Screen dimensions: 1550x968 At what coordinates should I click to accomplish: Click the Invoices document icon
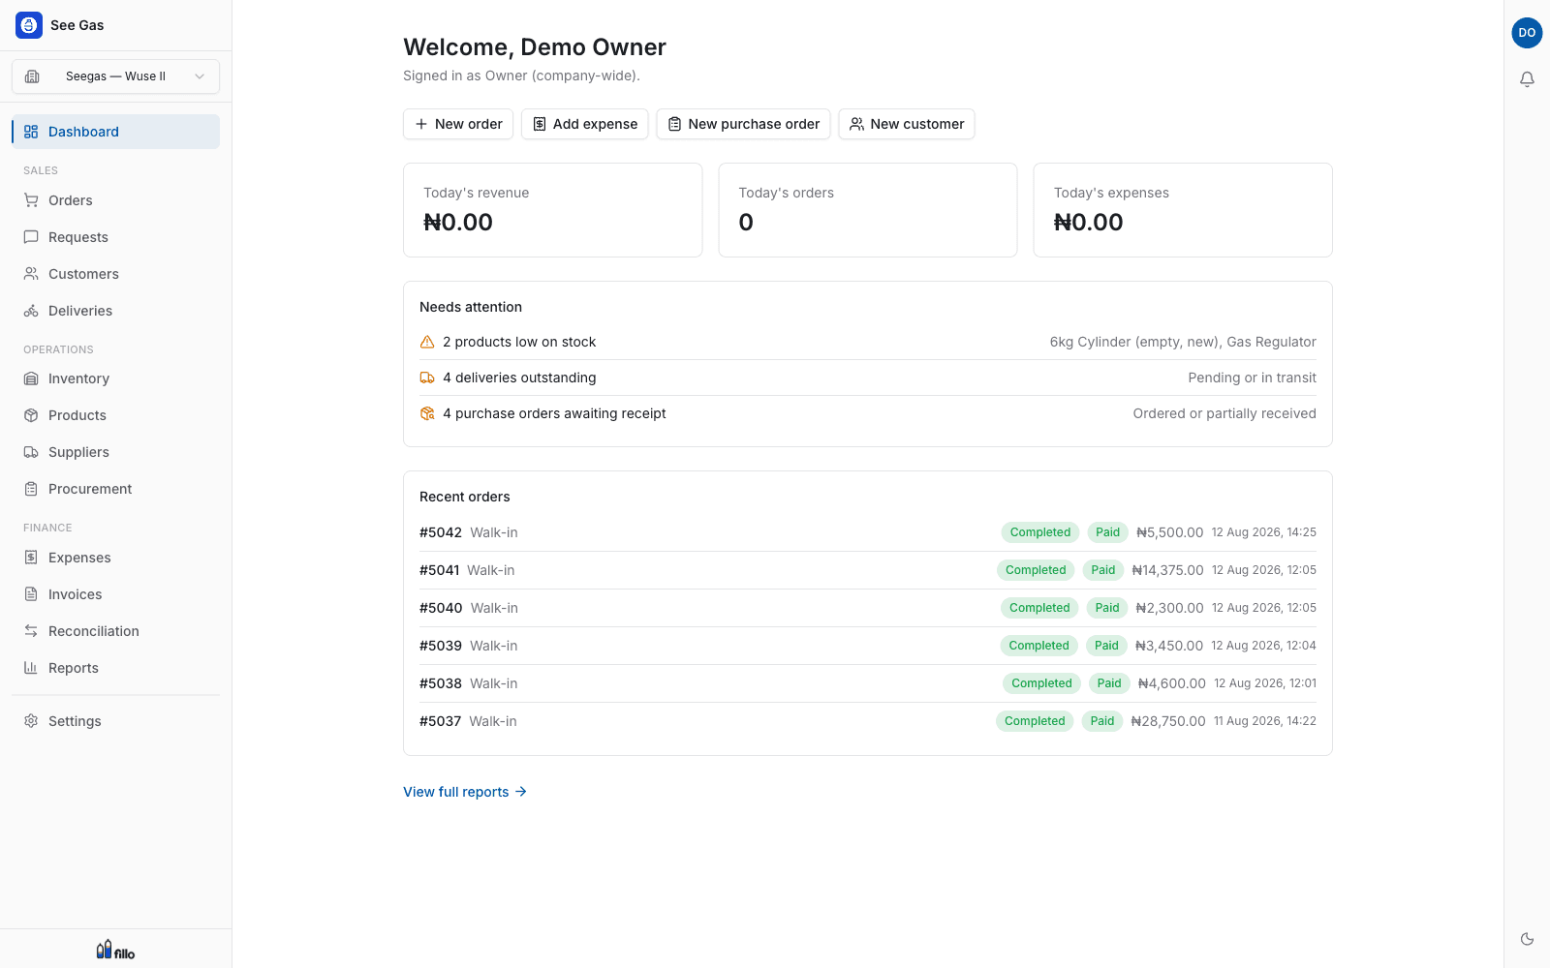[31, 594]
